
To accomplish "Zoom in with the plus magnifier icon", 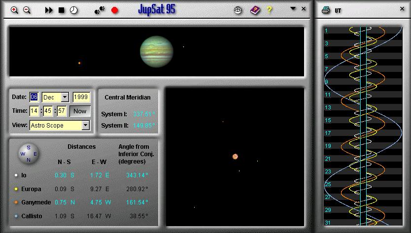I will pos(14,10).
